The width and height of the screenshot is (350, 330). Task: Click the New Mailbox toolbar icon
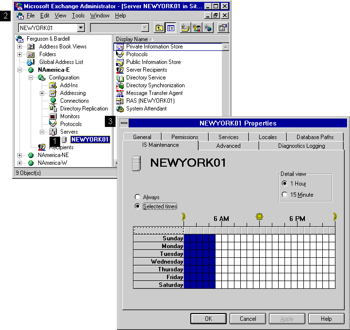tap(185, 28)
